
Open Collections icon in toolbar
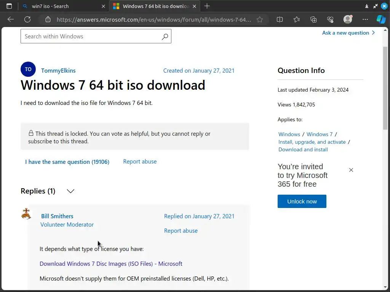[313, 19]
